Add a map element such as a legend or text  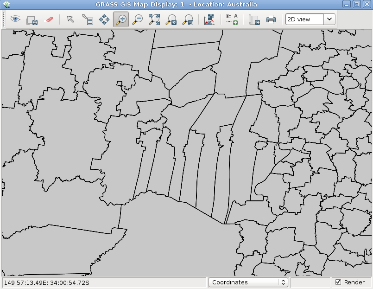(232, 19)
